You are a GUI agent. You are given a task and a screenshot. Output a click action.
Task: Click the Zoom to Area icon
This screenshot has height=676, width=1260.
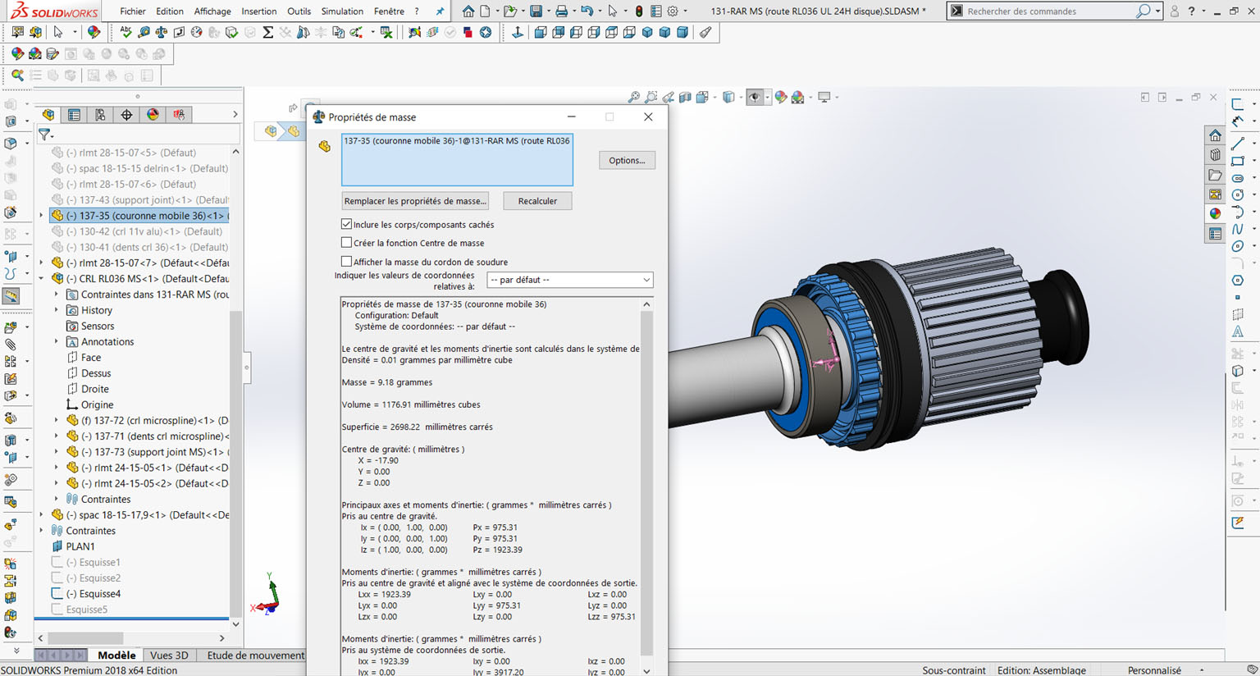coord(651,97)
